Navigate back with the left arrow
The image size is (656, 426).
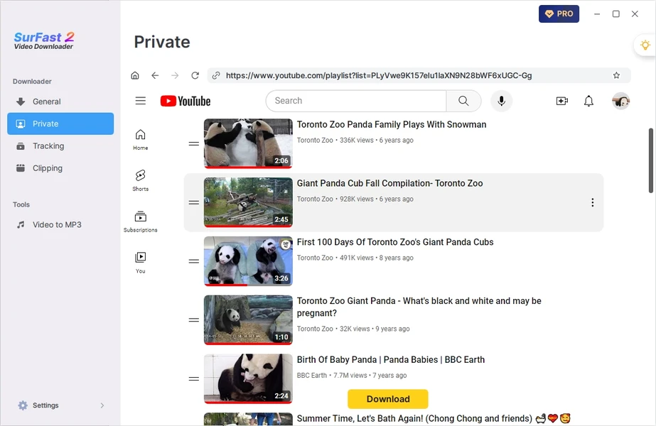click(155, 76)
